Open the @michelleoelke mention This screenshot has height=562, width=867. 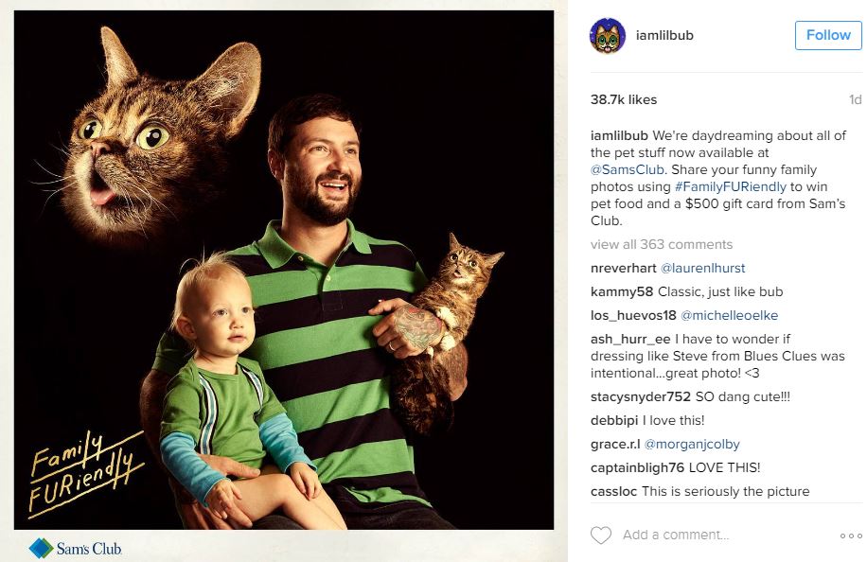[729, 316]
